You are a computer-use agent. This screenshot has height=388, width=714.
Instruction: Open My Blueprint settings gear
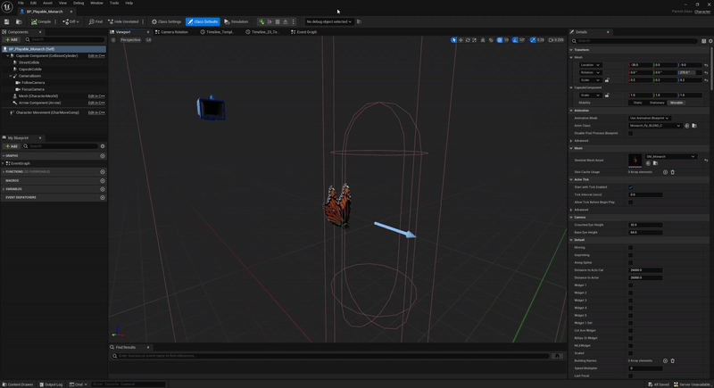click(x=103, y=146)
